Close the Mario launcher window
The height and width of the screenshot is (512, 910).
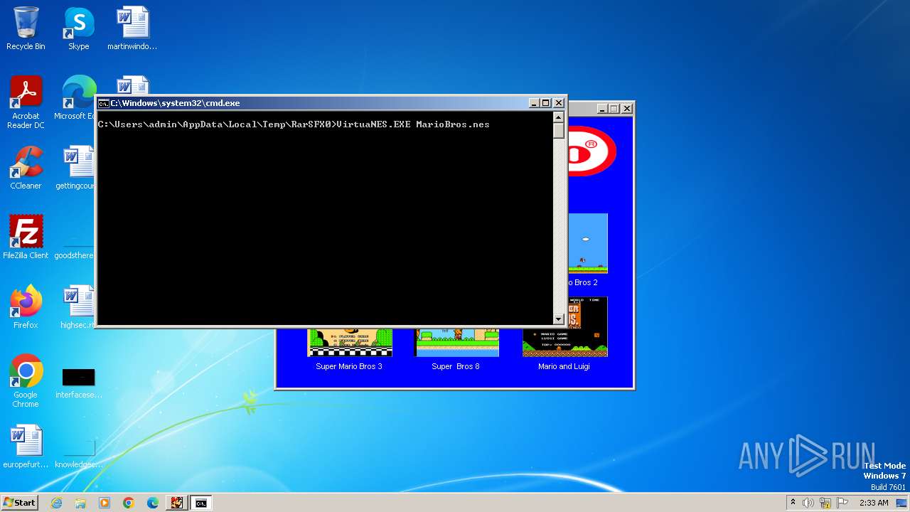tap(627, 109)
